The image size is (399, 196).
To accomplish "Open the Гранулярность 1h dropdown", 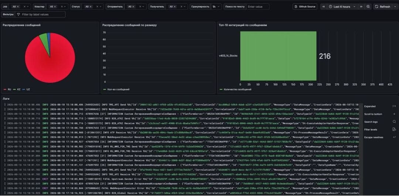I will (216, 7).
